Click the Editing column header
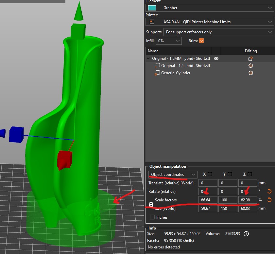This screenshot has width=275, height=254. [x=251, y=51]
